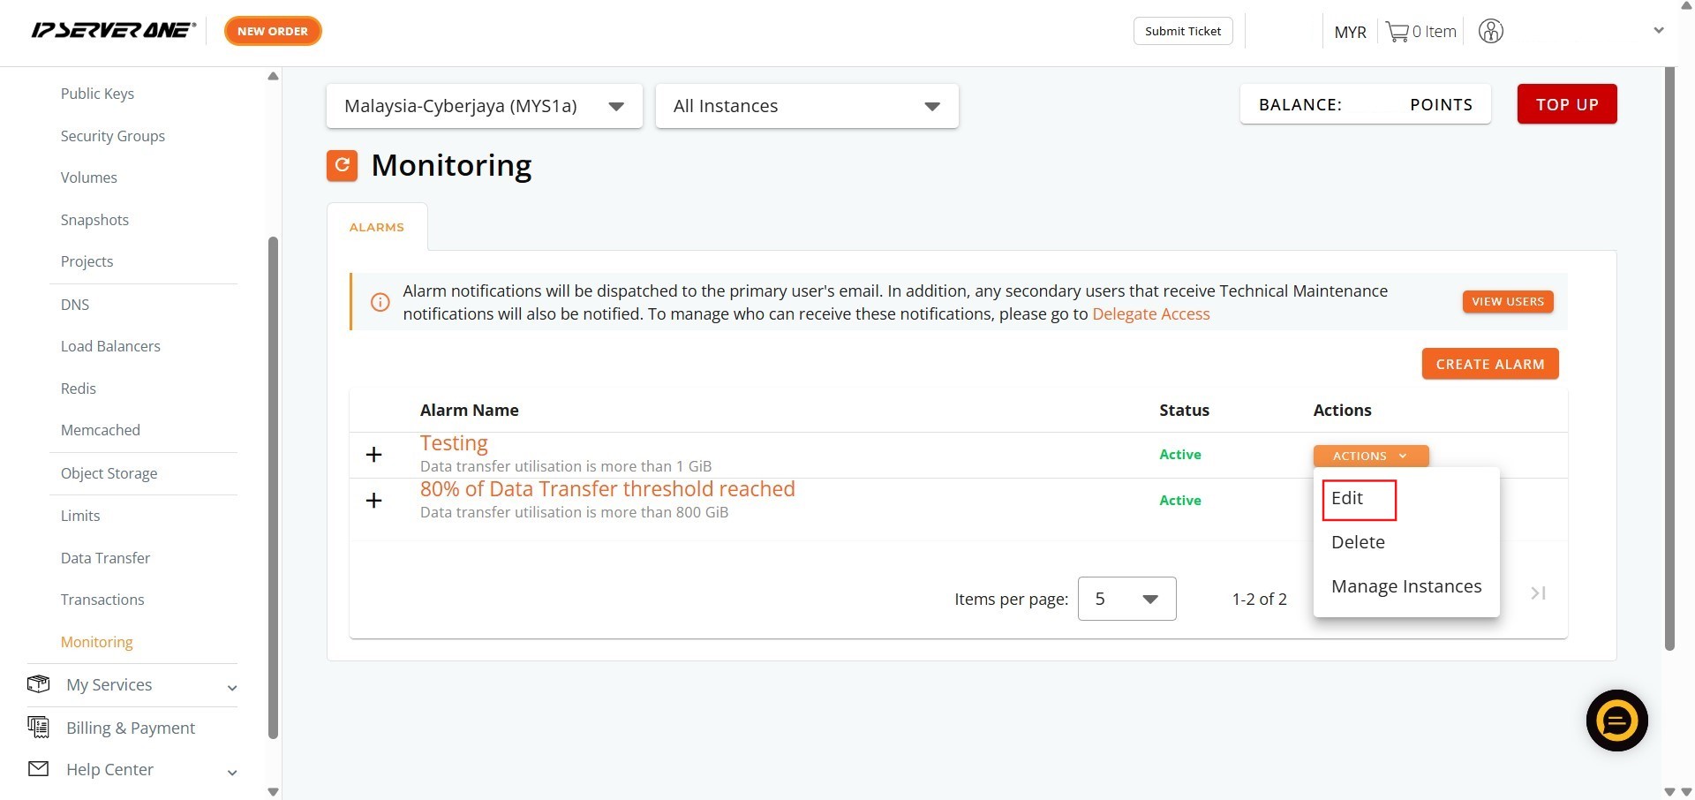Open the shopping cart icon
The height and width of the screenshot is (800, 1695).
tap(1397, 32)
